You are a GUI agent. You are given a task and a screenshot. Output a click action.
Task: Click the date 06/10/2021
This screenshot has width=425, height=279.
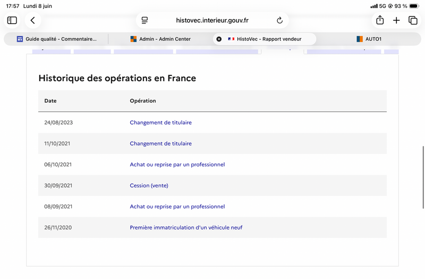(58, 165)
